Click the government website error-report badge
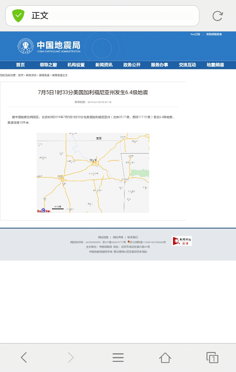236x372 pixels. coord(182,241)
